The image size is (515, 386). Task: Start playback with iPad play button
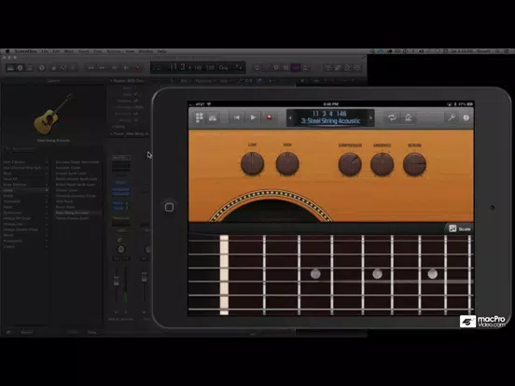pyautogui.click(x=253, y=117)
